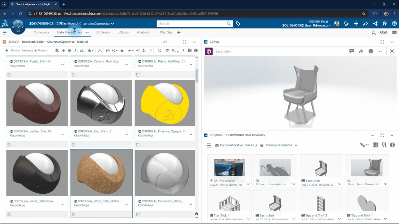Click browser reload button
Image resolution: width=399 pixels, height=224 pixels.
[x=21, y=14]
